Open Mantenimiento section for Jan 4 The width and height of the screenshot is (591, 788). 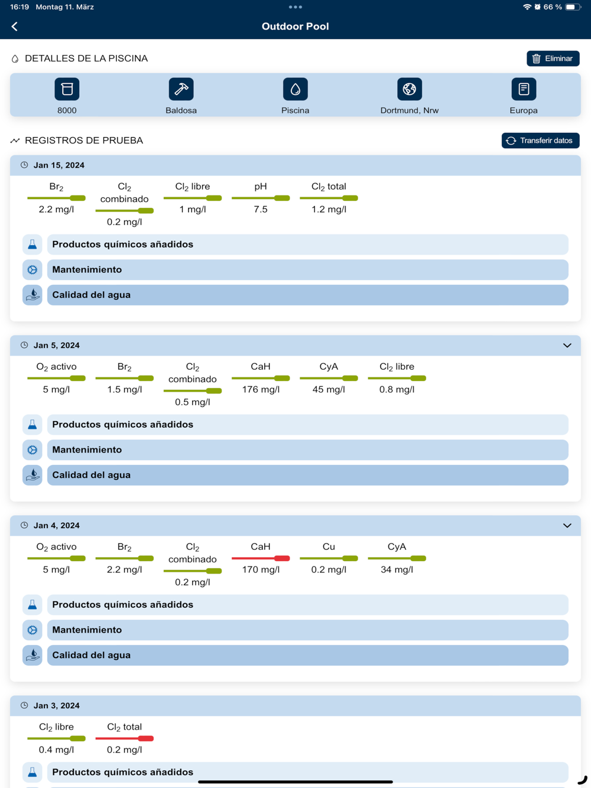pyautogui.click(x=308, y=630)
